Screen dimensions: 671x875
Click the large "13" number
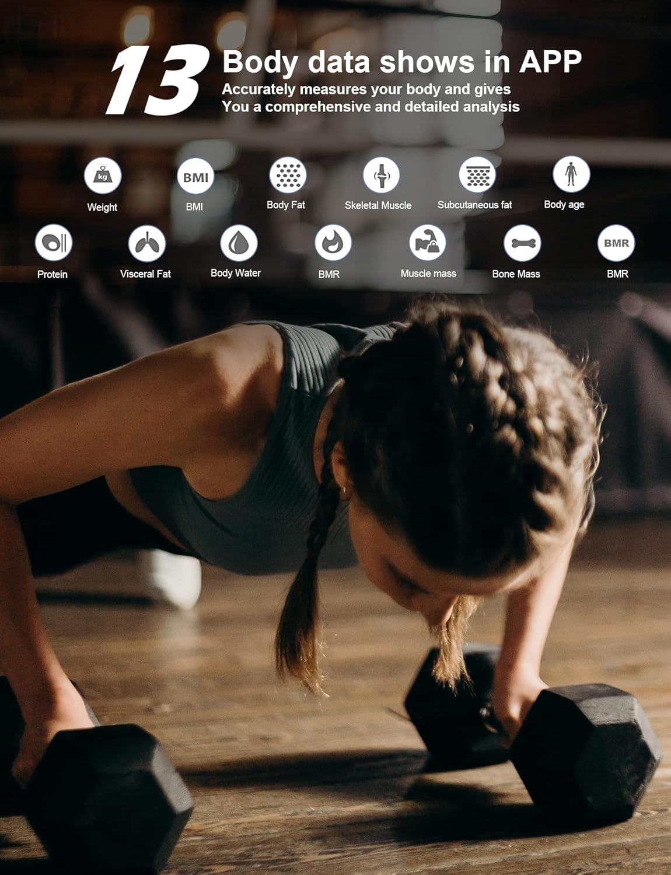coord(158,80)
